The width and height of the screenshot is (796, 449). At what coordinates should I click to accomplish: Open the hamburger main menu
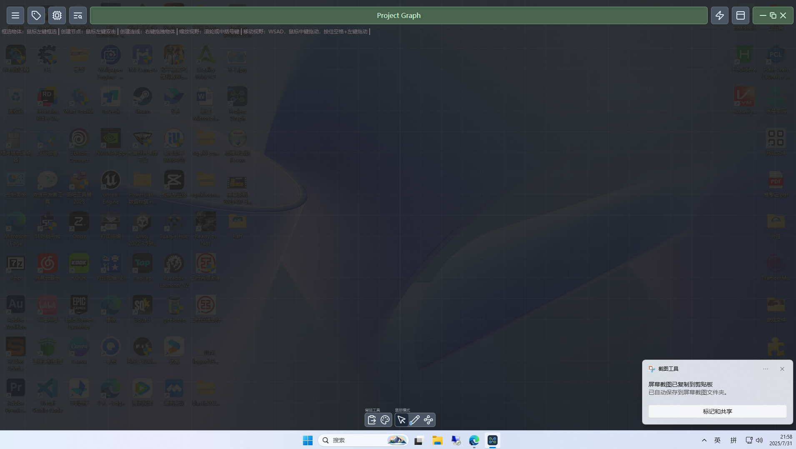click(15, 15)
